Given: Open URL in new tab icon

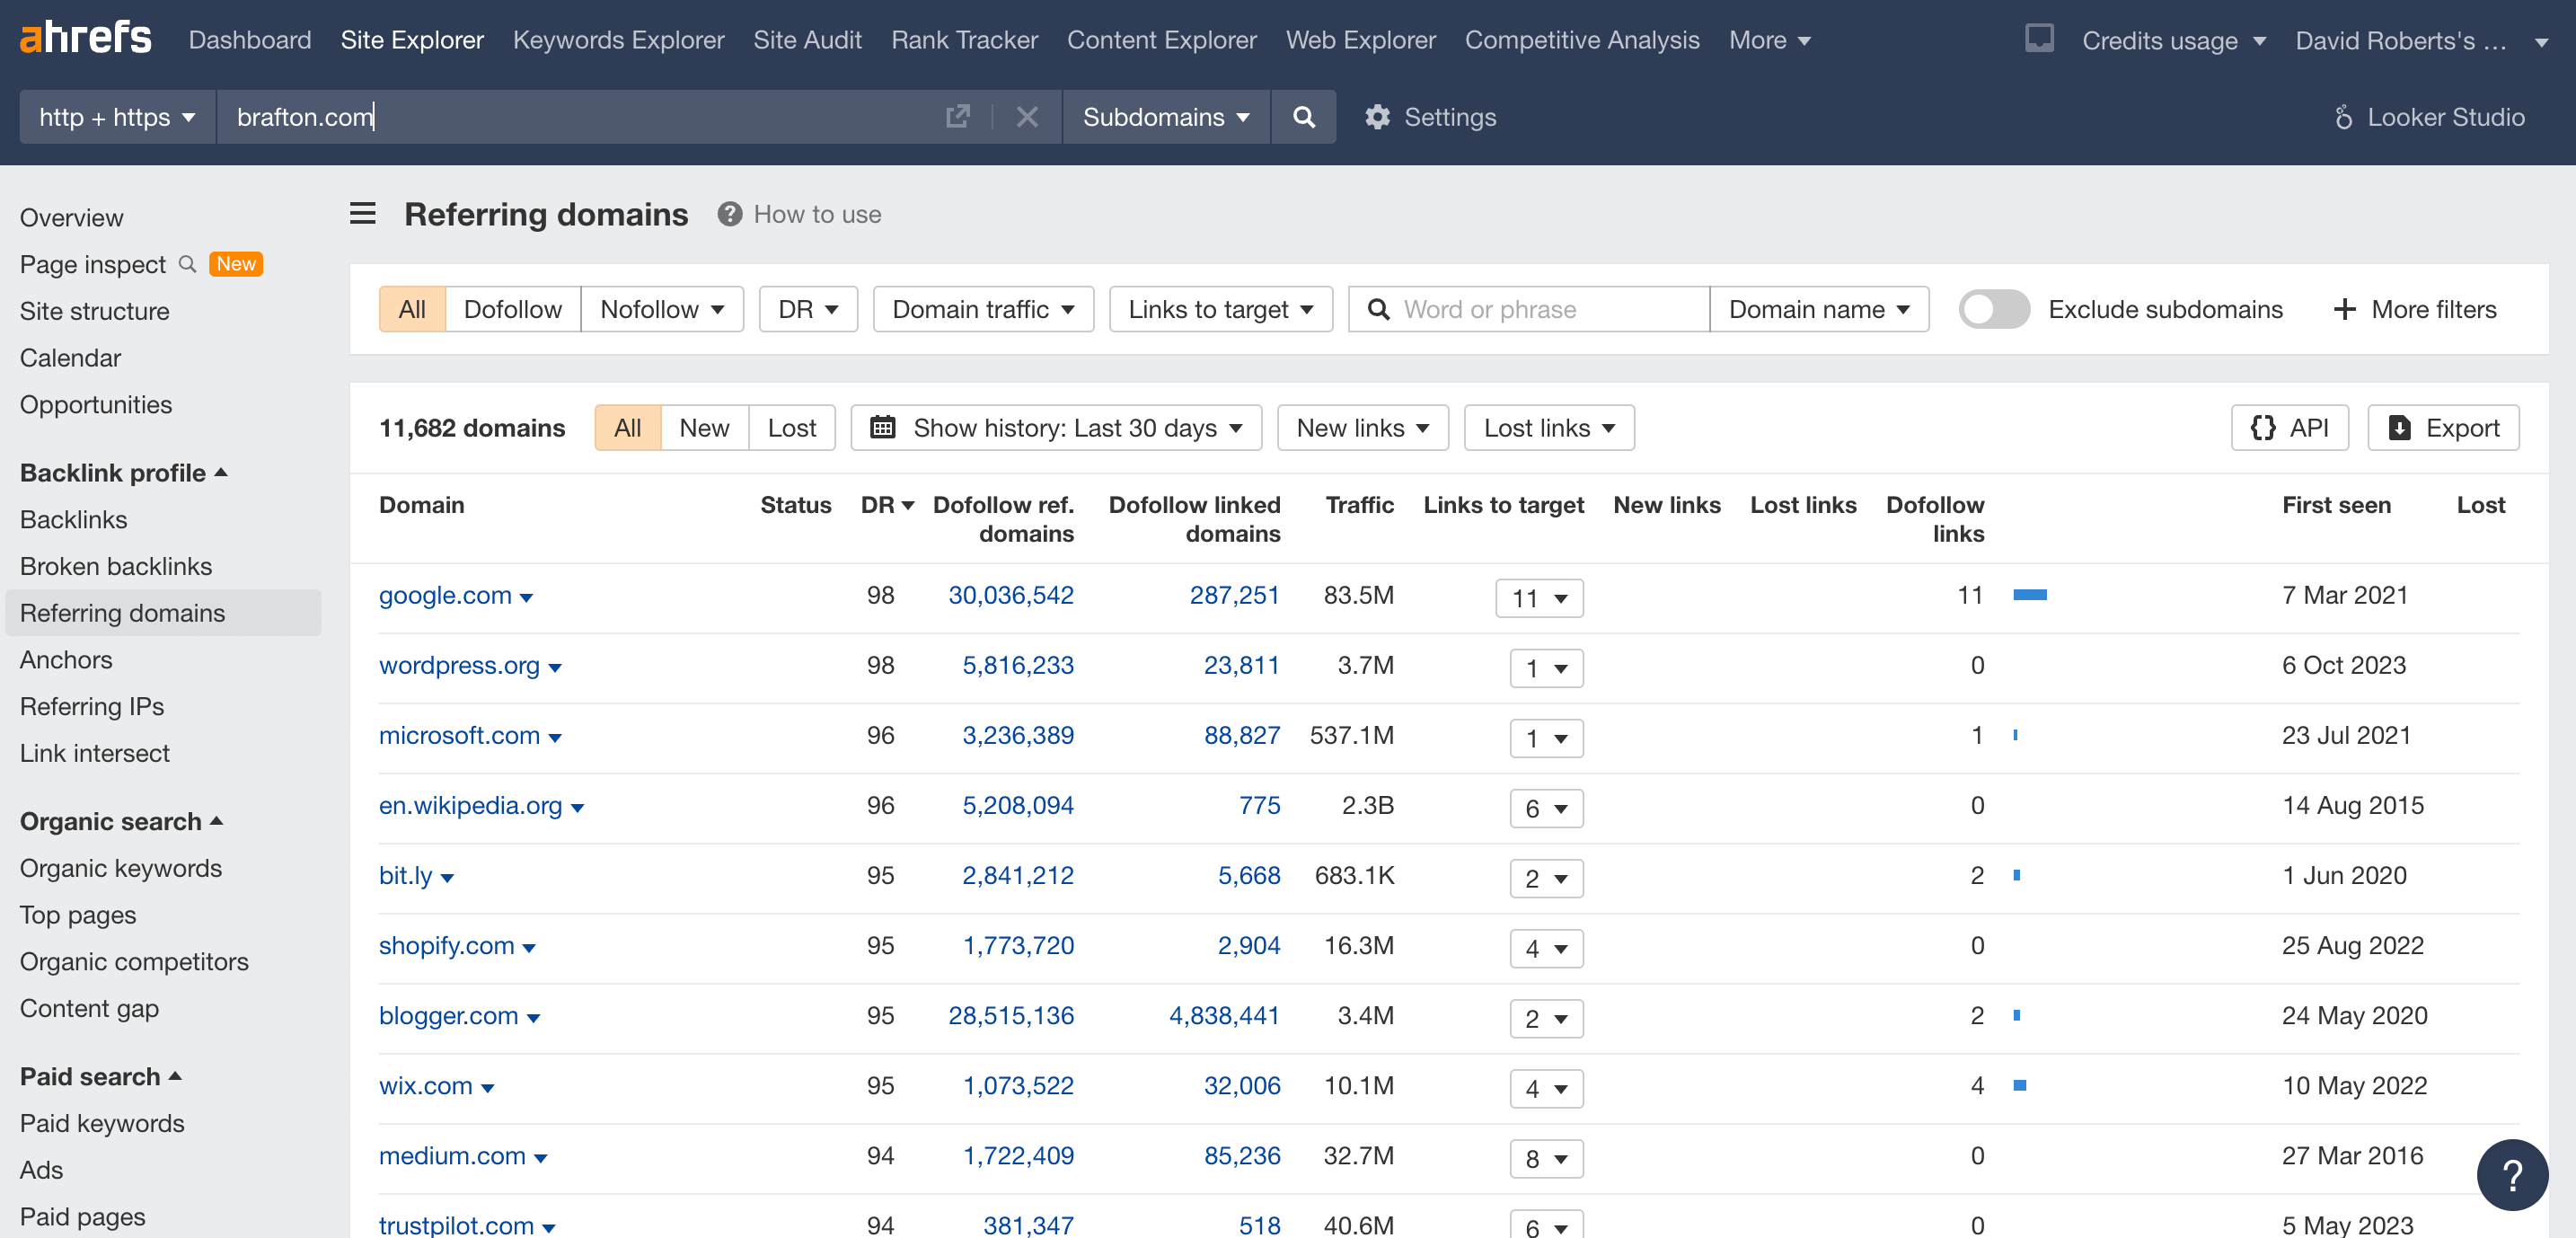Looking at the screenshot, I should [x=958, y=117].
